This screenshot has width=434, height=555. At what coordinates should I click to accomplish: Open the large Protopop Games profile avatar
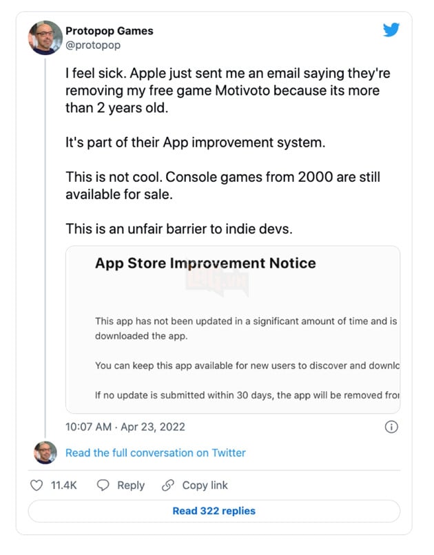pos(45,37)
